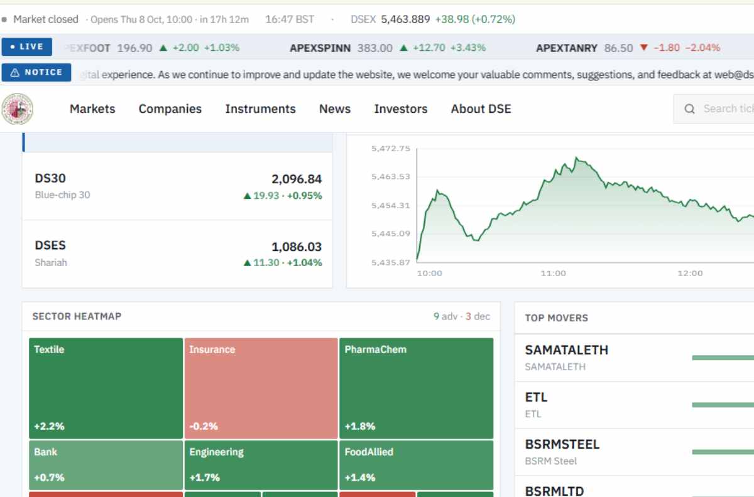
Task: Click the Textile sector heatmap tile
Action: click(106, 388)
